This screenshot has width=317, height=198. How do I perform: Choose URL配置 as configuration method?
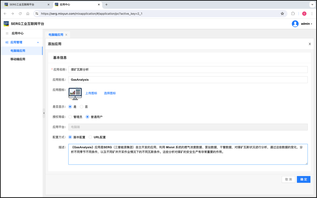point(90,137)
